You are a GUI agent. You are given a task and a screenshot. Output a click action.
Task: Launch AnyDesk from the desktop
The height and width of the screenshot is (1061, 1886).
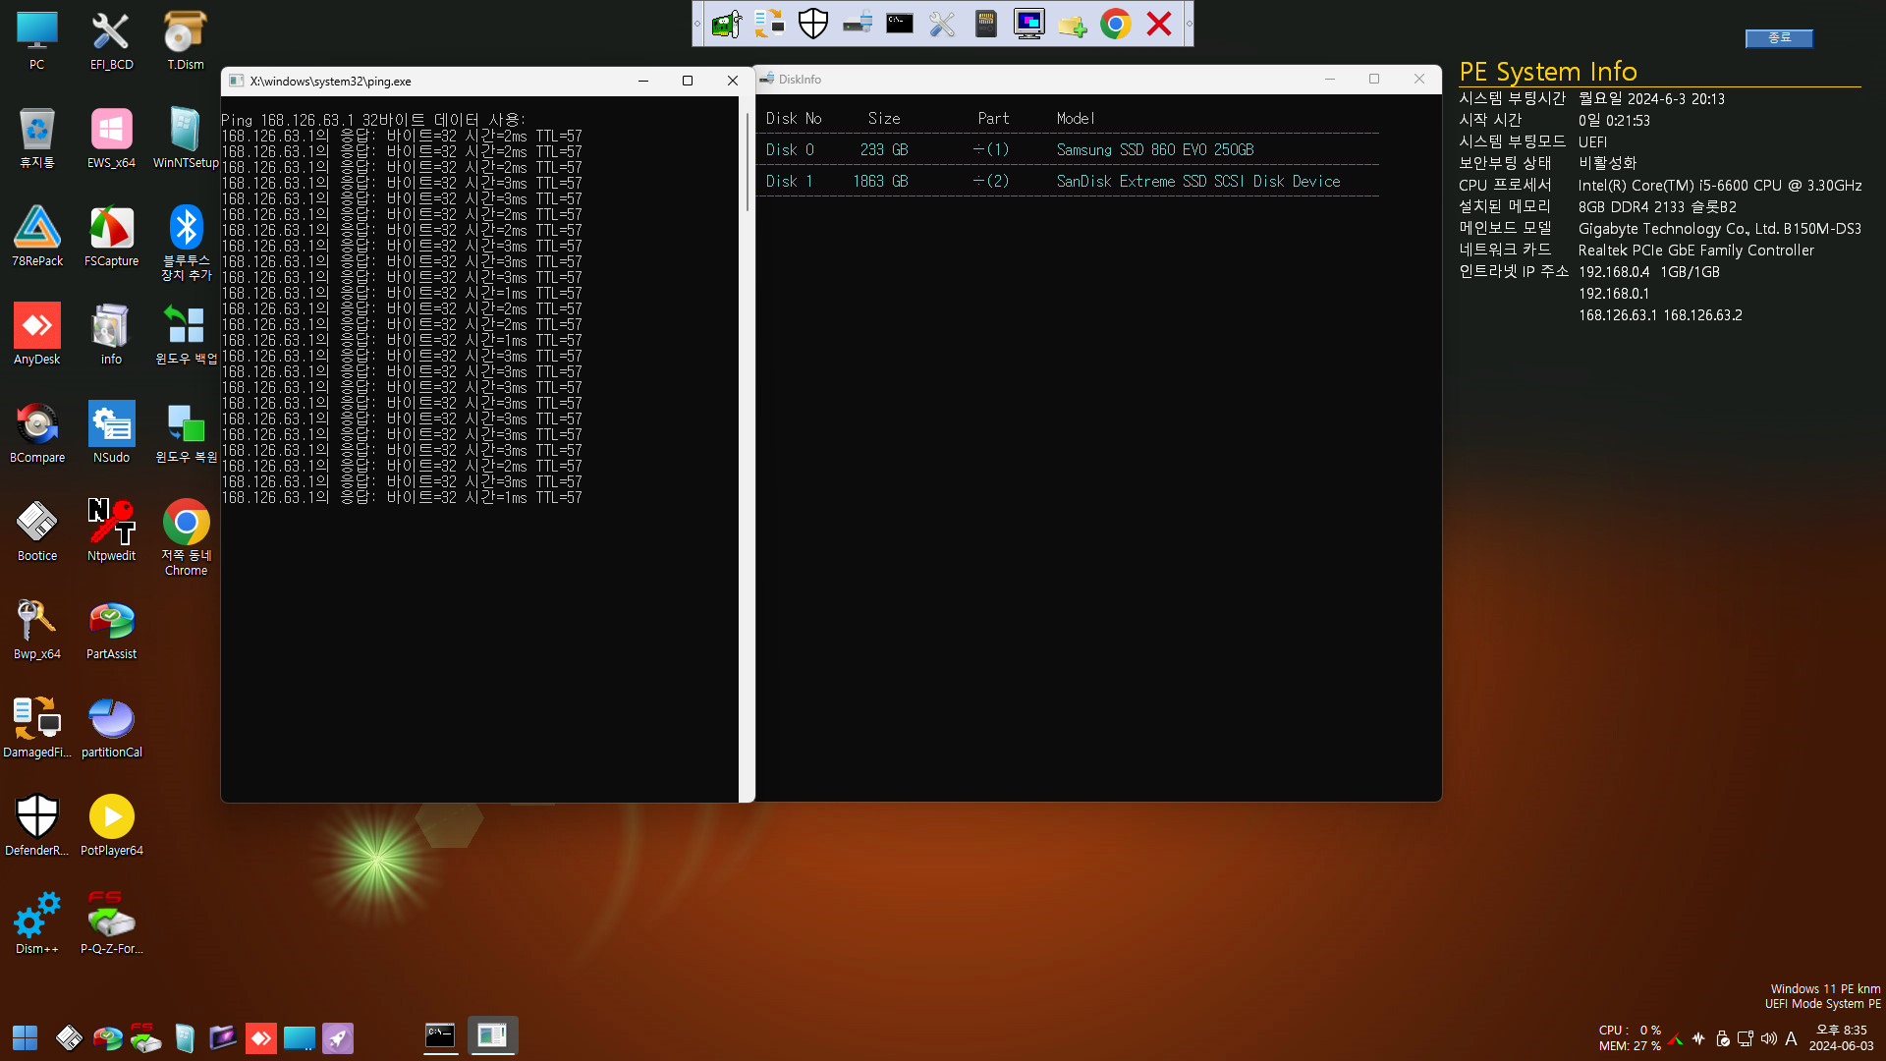coord(37,335)
